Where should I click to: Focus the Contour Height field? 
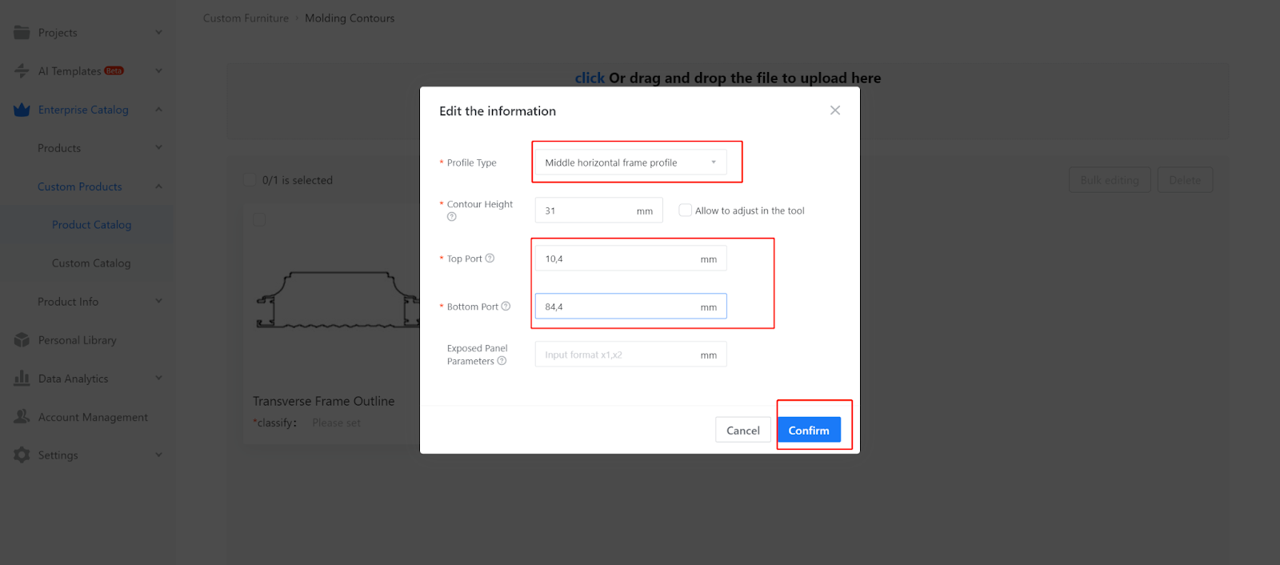pos(598,210)
